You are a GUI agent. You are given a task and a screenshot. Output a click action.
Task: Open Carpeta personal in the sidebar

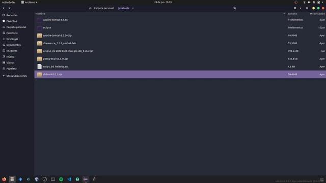tap(16, 27)
